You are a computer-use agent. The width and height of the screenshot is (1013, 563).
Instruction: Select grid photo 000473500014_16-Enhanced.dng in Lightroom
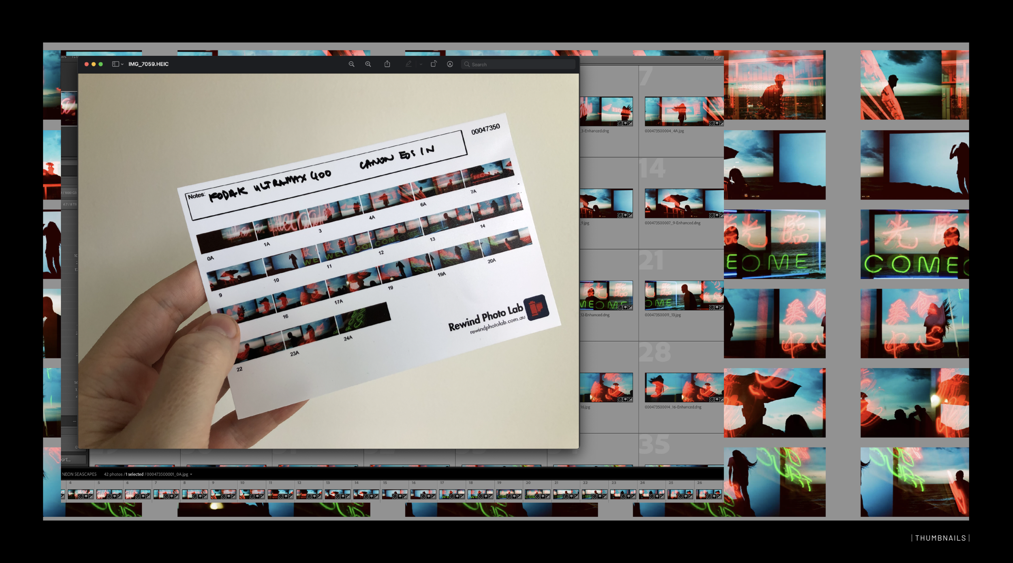click(x=684, y=387)
